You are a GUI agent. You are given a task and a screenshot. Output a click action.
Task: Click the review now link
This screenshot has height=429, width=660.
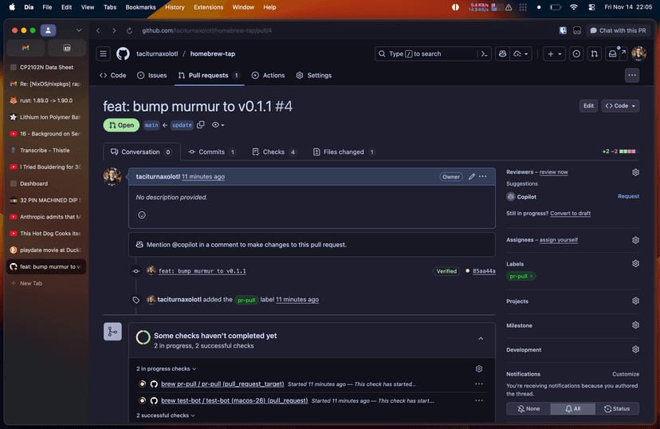tap(553, 172)
